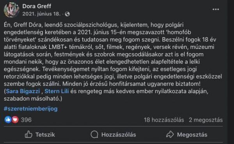Image resolution: width=234 pixels, height=144 pixels.
Task: Open the #szeretniemberijog hashtag
Action: (30, 109)
